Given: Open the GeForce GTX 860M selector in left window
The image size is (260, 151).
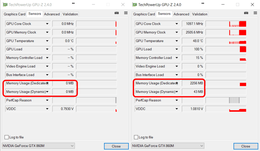Looking at the screenshot, I should 38,146.
